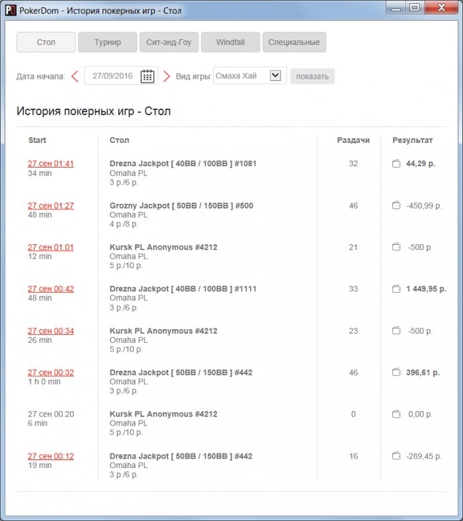
Task: Click the Омаха Хай game type box
Action: coord(249,75)
